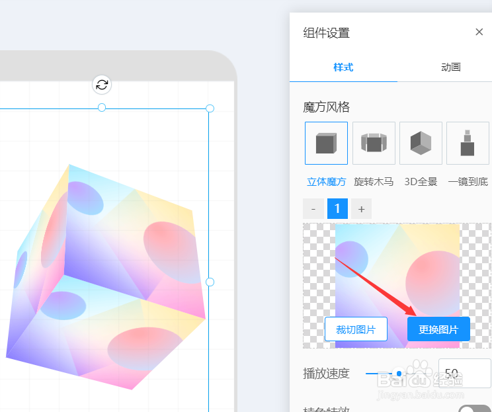
Task: Select the 旋转木马 carousel style icon
Action: (374, 143)
